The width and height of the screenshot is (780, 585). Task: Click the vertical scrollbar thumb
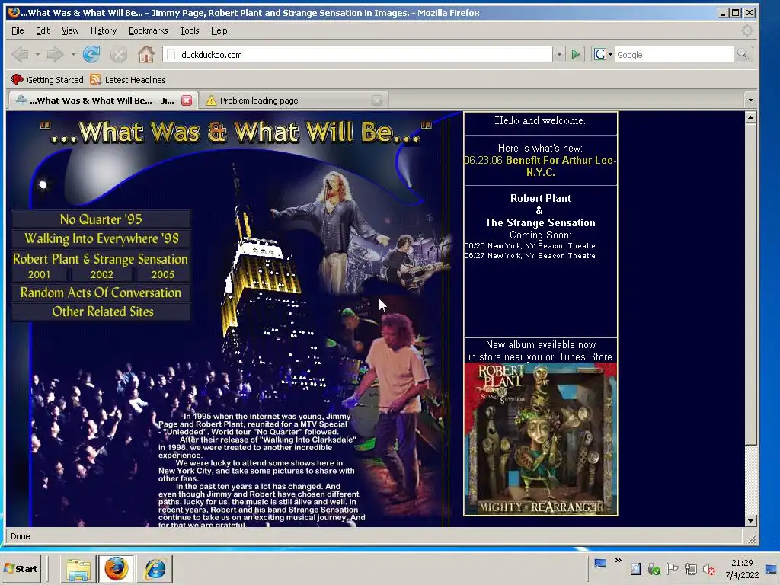click(x=750, y=285)
